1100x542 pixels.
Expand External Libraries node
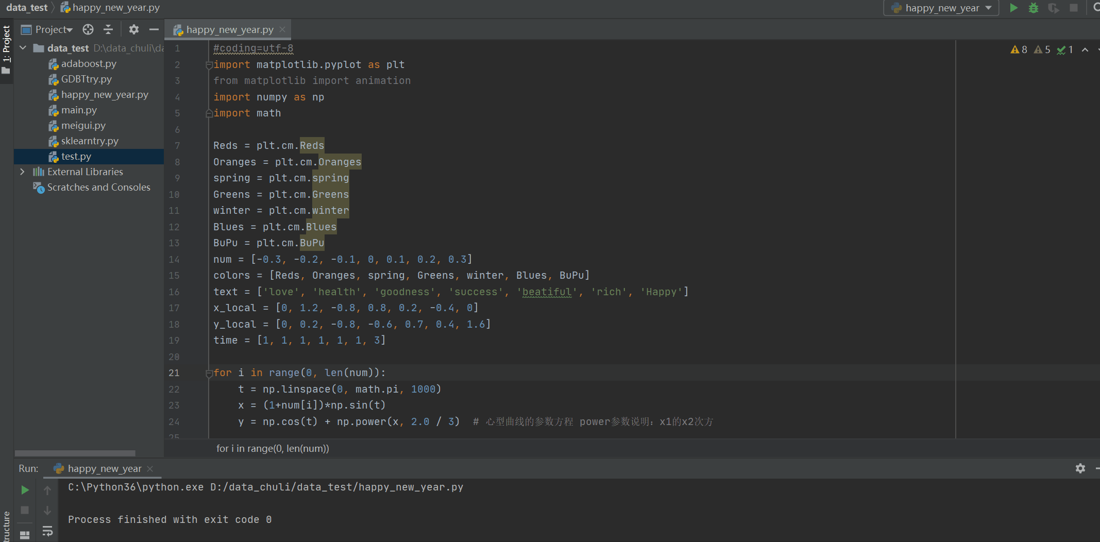coord(22,172)
